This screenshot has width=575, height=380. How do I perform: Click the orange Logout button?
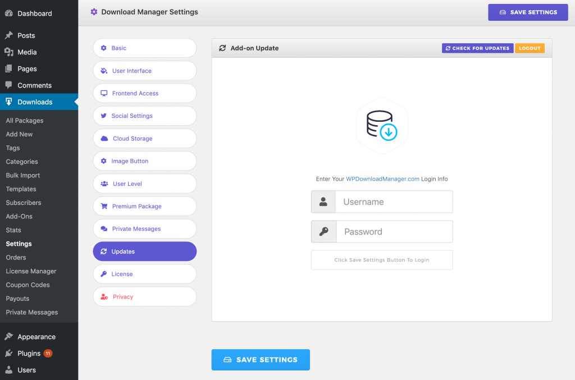[x=530, y=48]
